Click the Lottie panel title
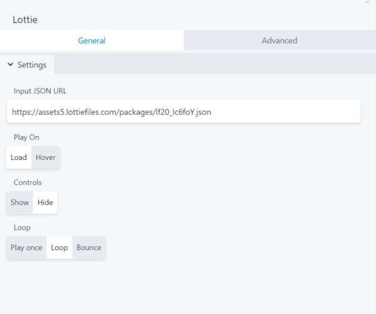The height and width of the screenshot is (314, 376). 25,19
